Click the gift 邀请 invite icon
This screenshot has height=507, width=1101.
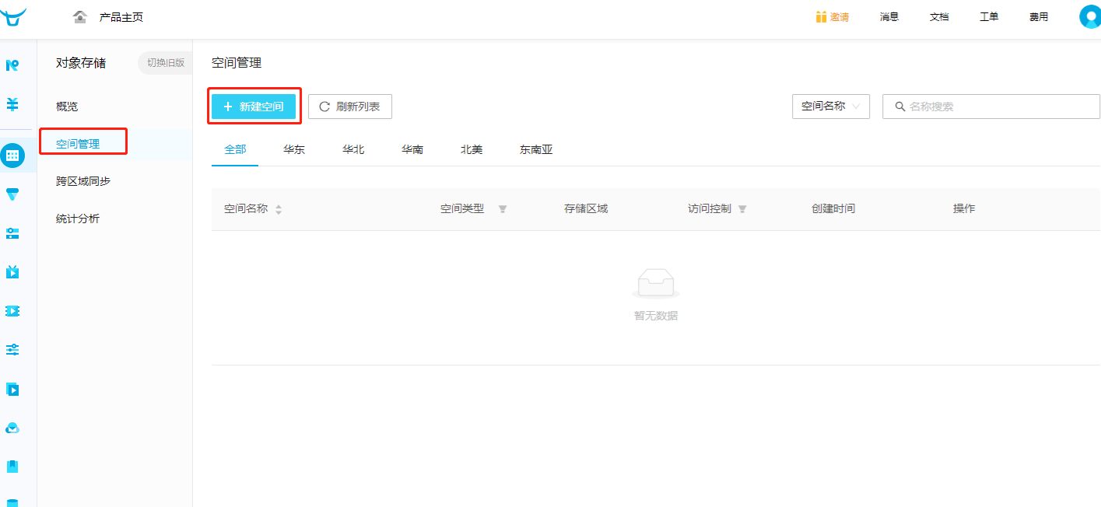(x=821, y=17)
